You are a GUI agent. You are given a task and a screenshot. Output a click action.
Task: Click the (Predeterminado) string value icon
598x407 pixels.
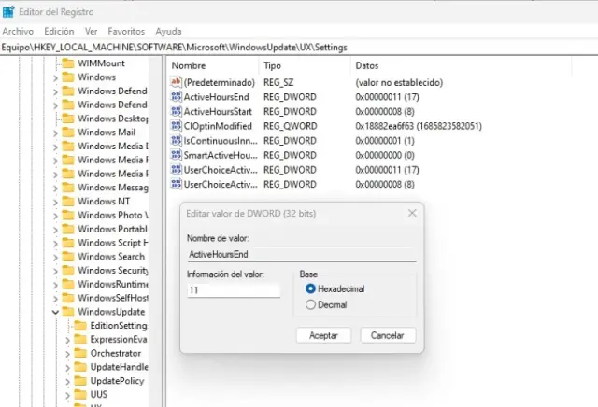pyautogui.click(x=176, y=82)
